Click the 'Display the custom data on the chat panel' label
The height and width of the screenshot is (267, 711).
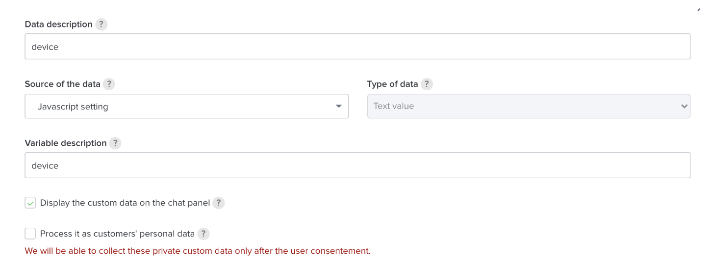coord(125,203)
